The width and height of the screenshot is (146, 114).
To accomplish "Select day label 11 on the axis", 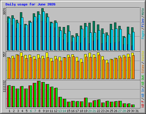I will point(51,111).
